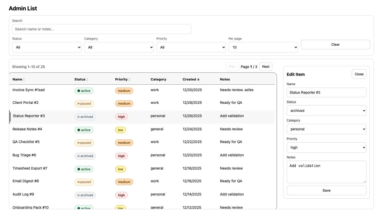386x222 pixels.
Task: Clear all filters
Action: tap(335, 44)
